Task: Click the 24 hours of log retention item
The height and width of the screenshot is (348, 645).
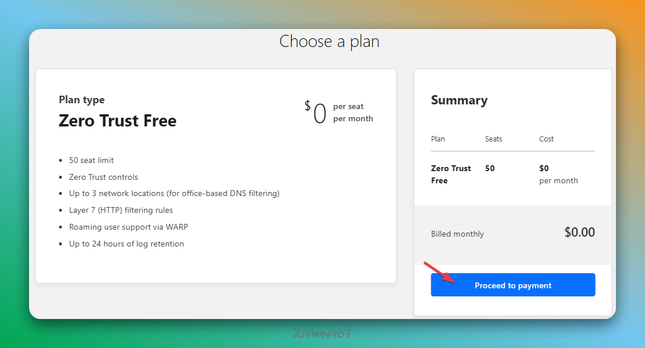Action: click(126, 244)
